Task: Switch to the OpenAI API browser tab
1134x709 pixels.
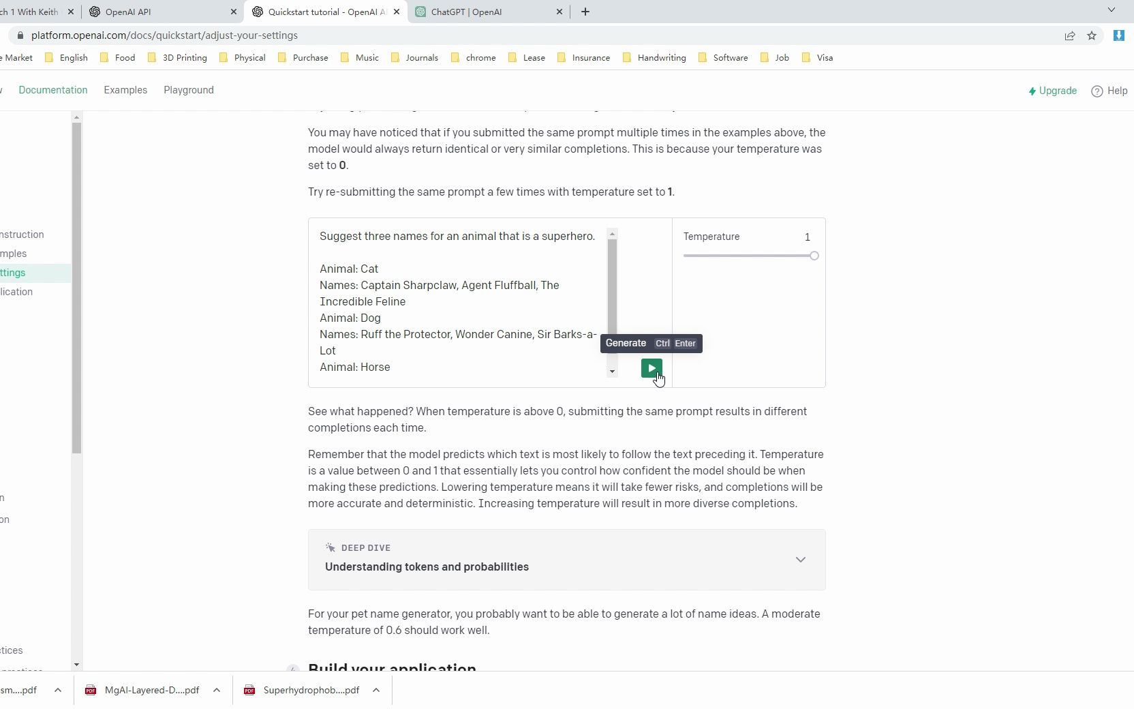Action: point(162,12)
